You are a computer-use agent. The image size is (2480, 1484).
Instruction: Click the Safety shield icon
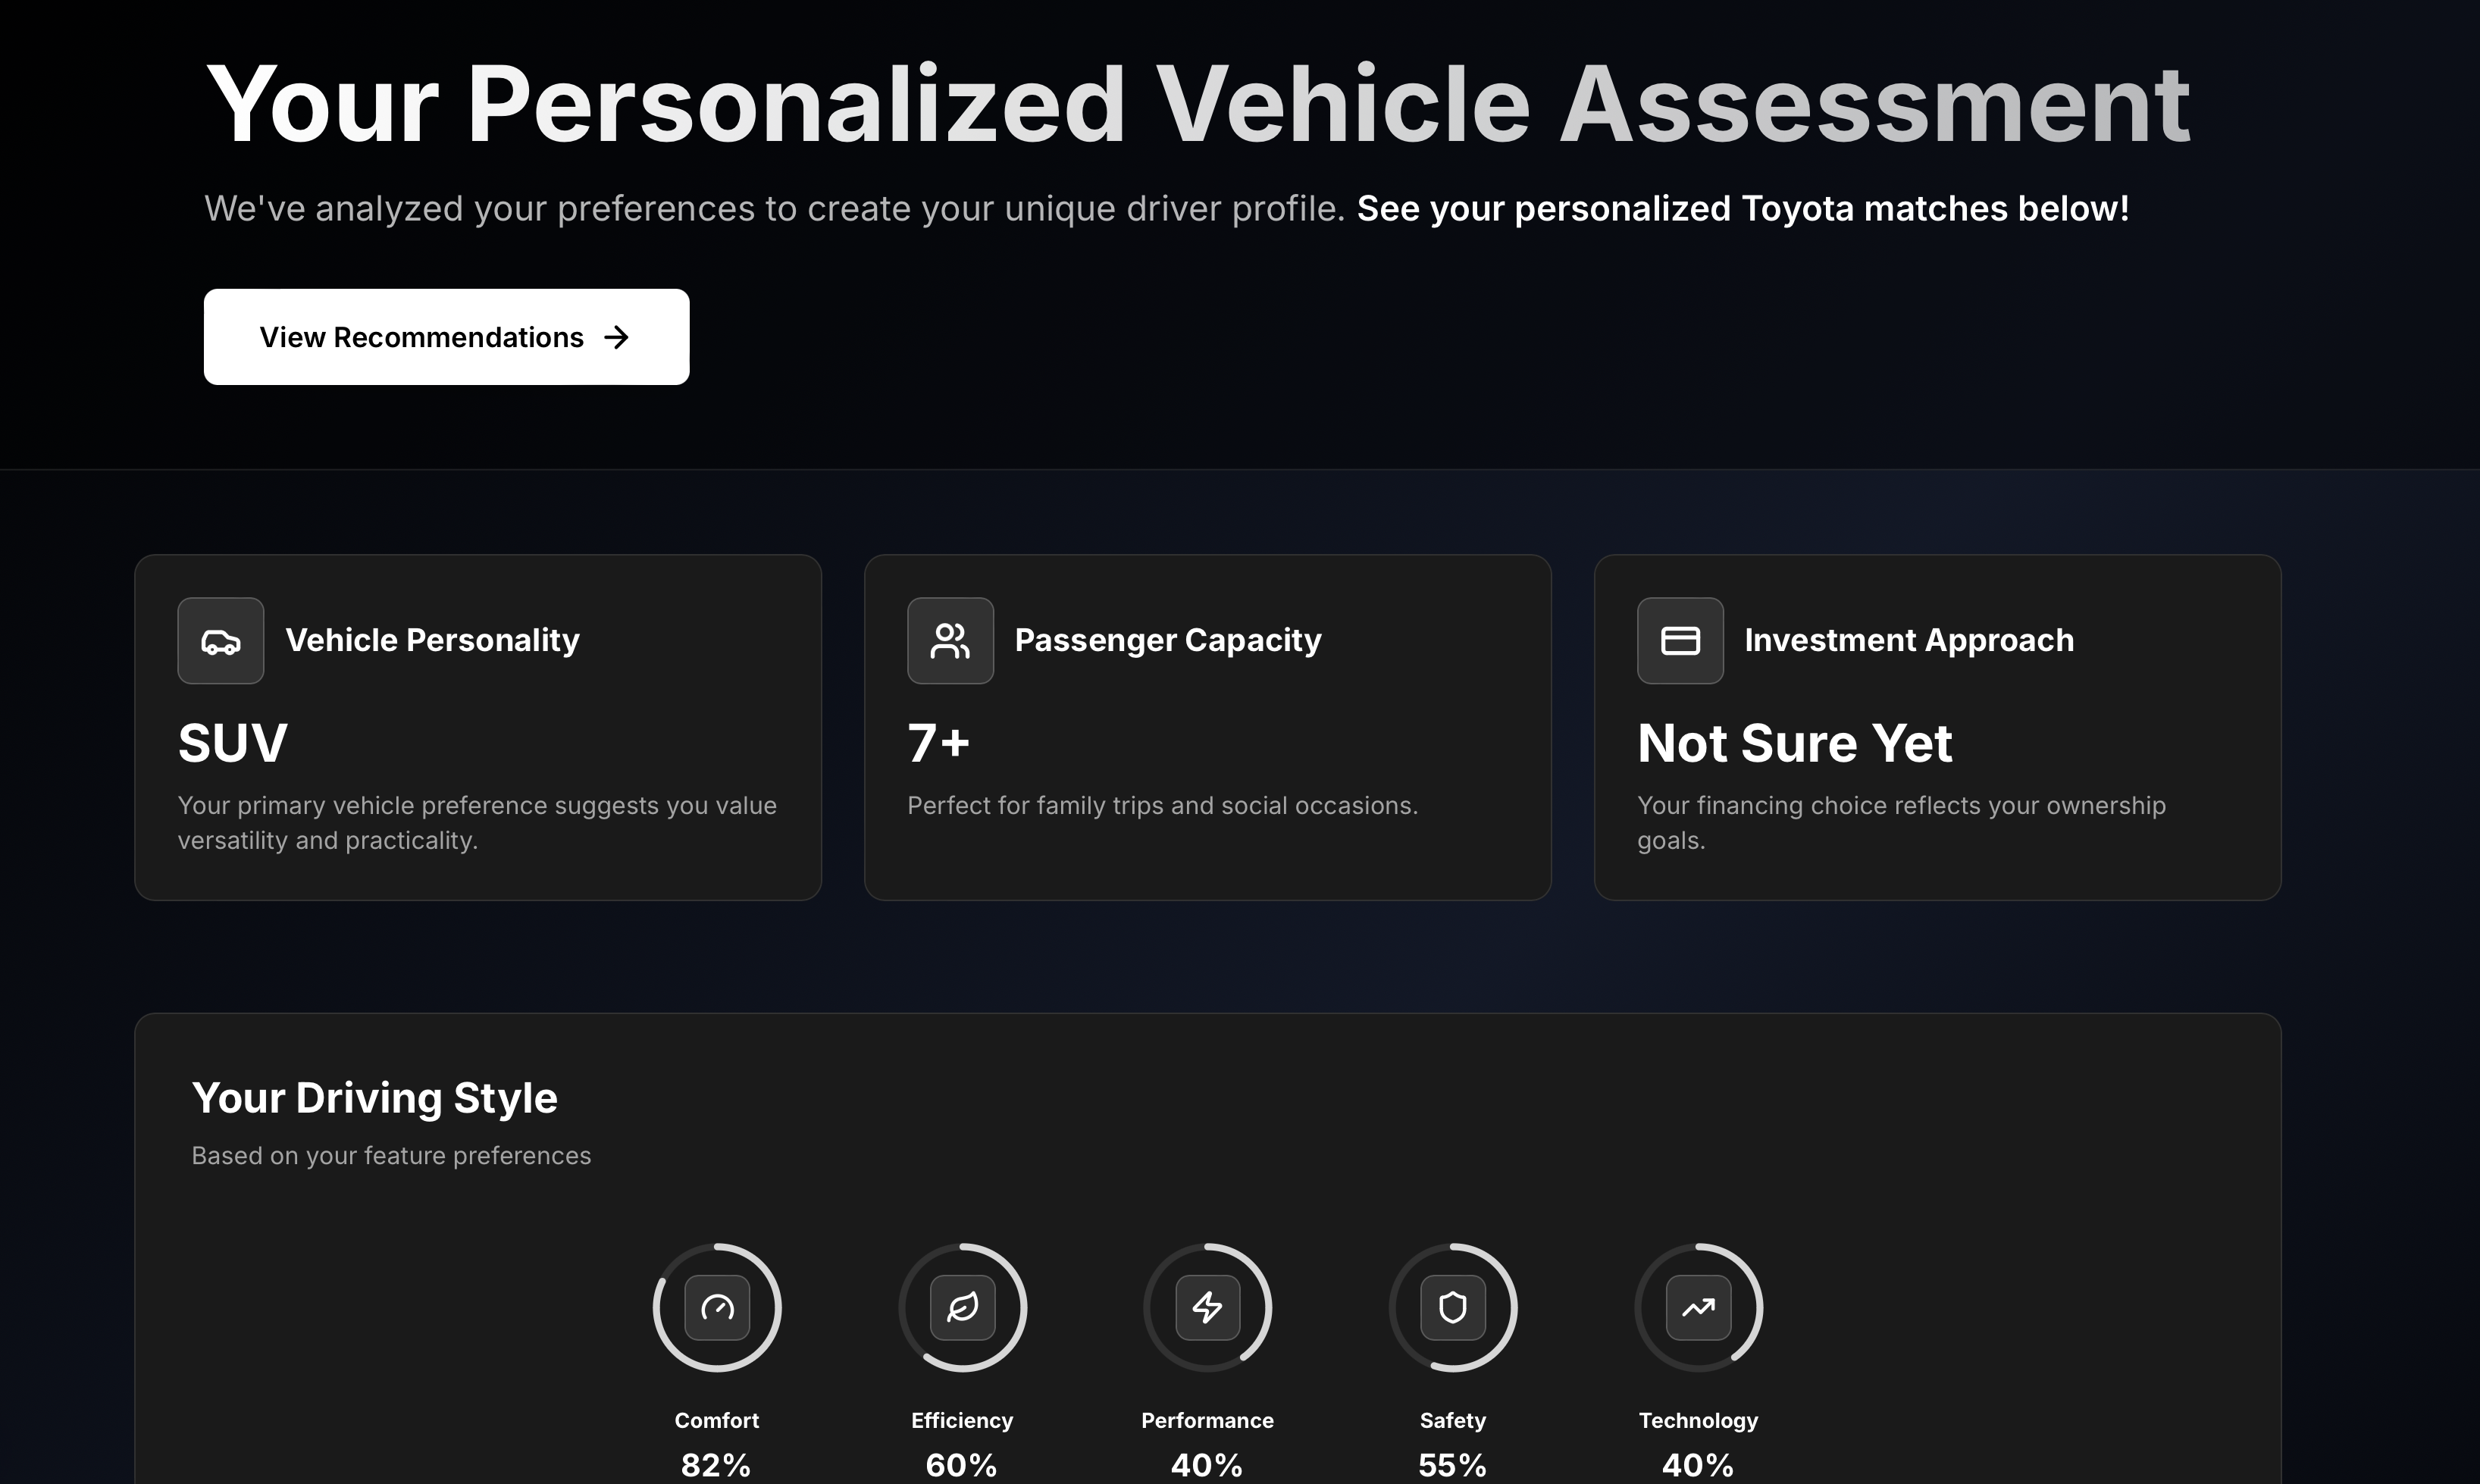pyautogui.click(x=1453, y=1307)
